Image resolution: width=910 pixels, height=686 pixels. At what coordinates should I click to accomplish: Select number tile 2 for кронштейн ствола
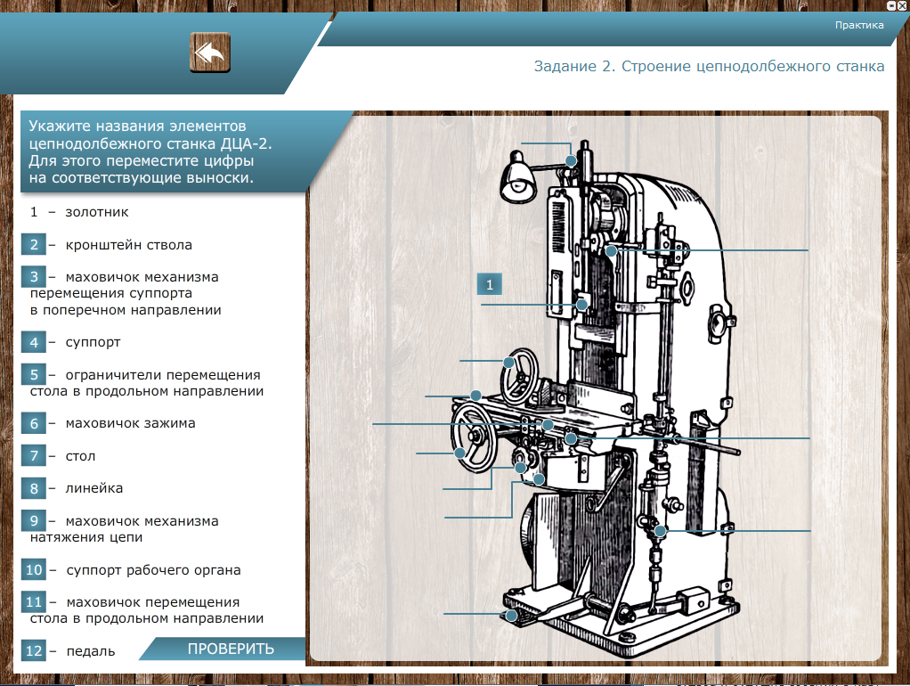pyautogui.click(x=34, y=245)
